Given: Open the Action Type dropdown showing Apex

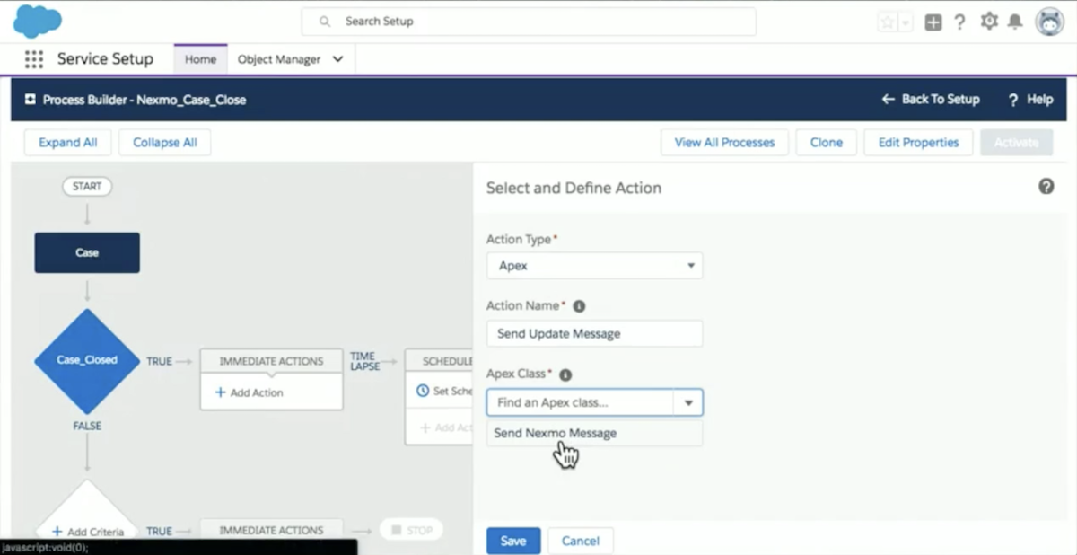Looking at the screenshot, I should click(x=594, y=266).
